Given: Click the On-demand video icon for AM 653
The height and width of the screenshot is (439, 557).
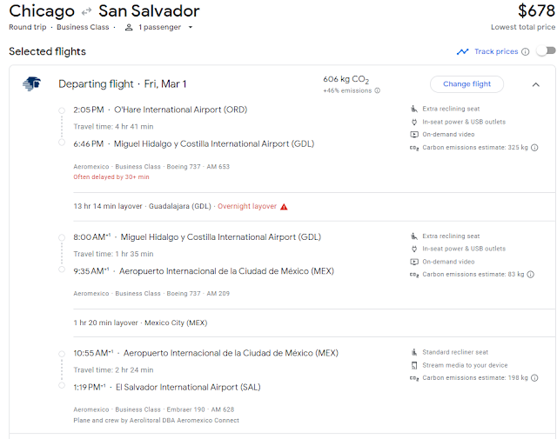Looking at the screenshot, I should pyautogui.click(x=414, y=135).
